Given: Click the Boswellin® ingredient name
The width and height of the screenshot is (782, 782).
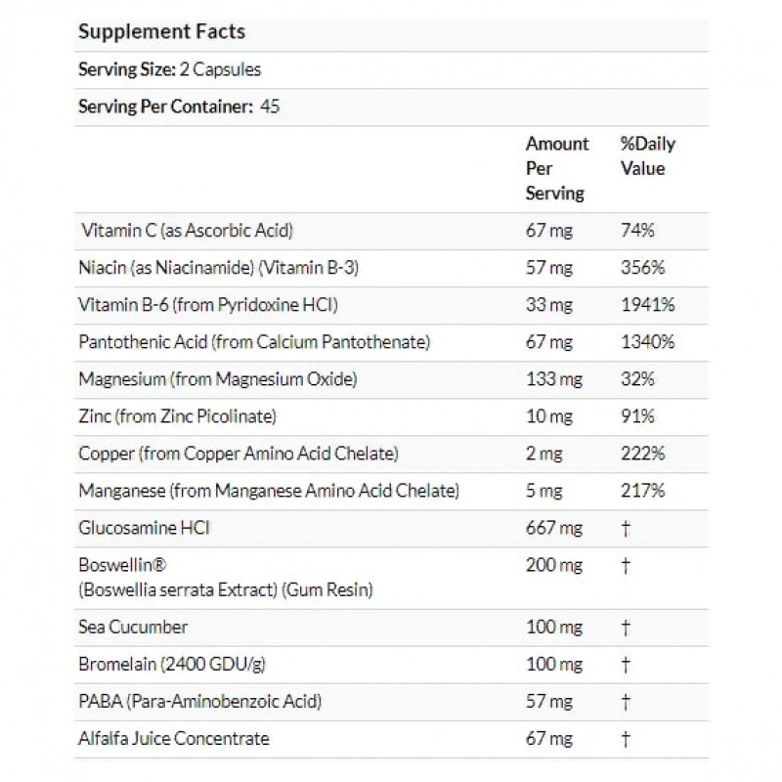Looking at the screenshot, I should [x=115, y=565].
